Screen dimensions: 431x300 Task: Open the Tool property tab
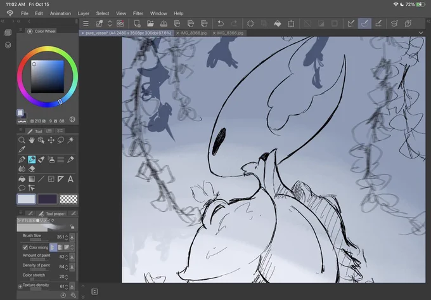coord(53,214)
